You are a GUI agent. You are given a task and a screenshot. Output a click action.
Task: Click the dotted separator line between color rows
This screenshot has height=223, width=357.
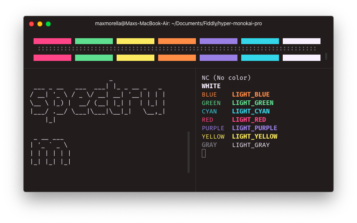pos(177,49)
